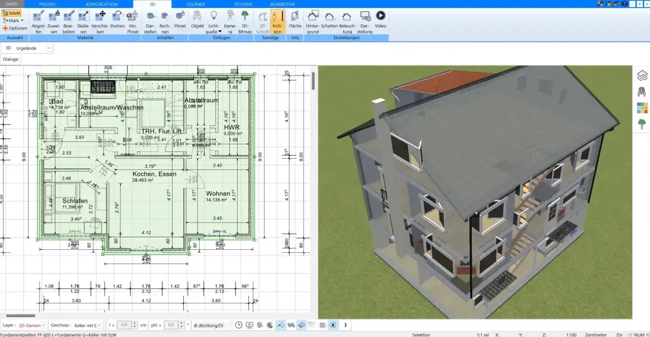This screenshot has width=650, height=337.
Task: Open the tree plants catalog icon
Action: pos(642,124)
